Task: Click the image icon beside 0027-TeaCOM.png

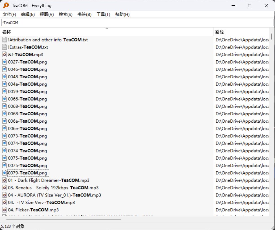Action: tap(5, 62)
